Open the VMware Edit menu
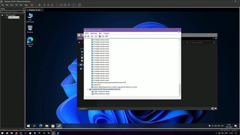Screen dimensions: 240x135 (7, 5)
